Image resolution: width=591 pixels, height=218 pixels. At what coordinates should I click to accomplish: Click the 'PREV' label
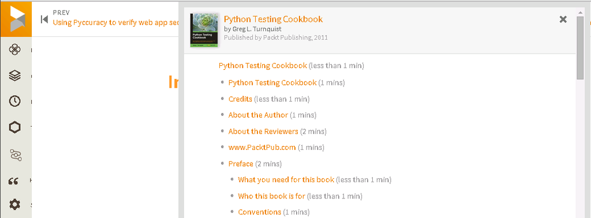[61, 13]
